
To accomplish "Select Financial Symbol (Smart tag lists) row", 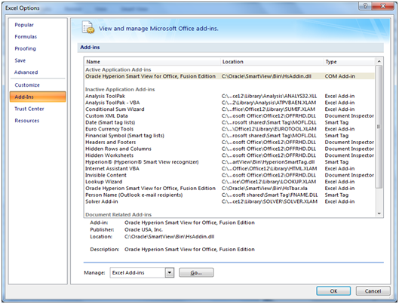I will coord(229,136).
